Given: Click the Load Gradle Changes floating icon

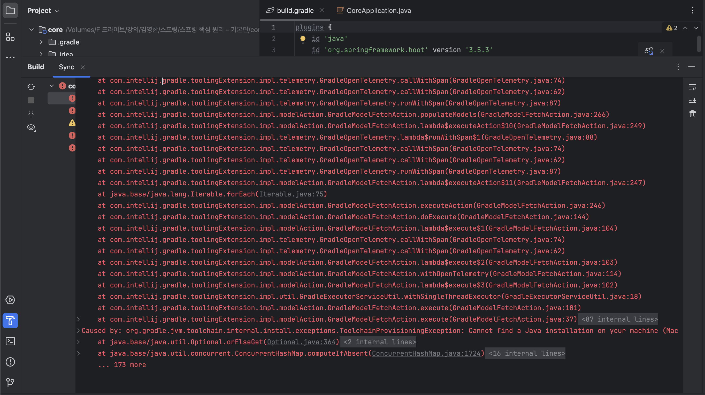Looking at the screenshot, I should click(649, 51).
